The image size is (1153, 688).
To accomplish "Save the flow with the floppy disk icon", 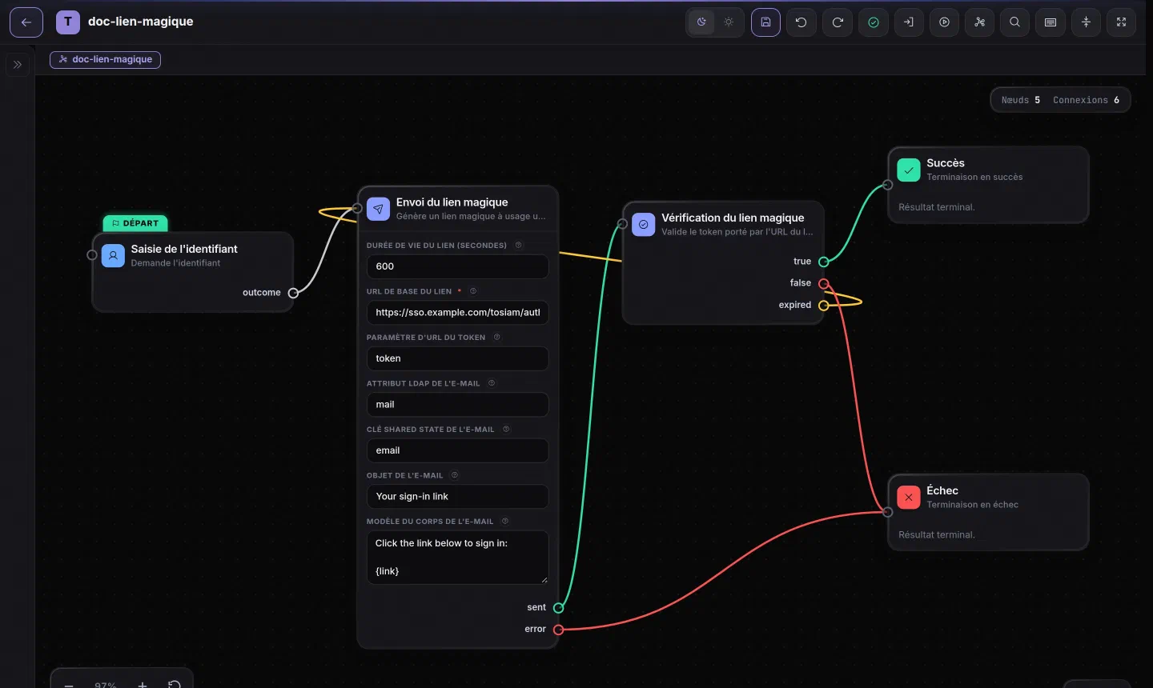I will pyautogui.click(x=765, y=22).
